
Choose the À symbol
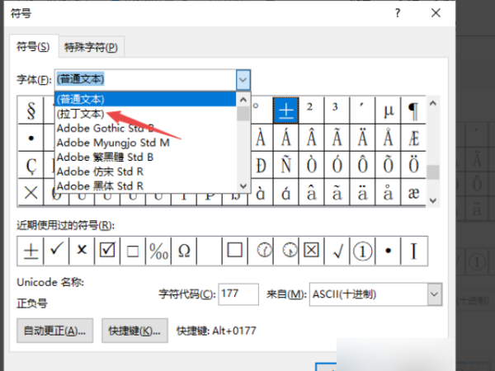pos(261,138)
